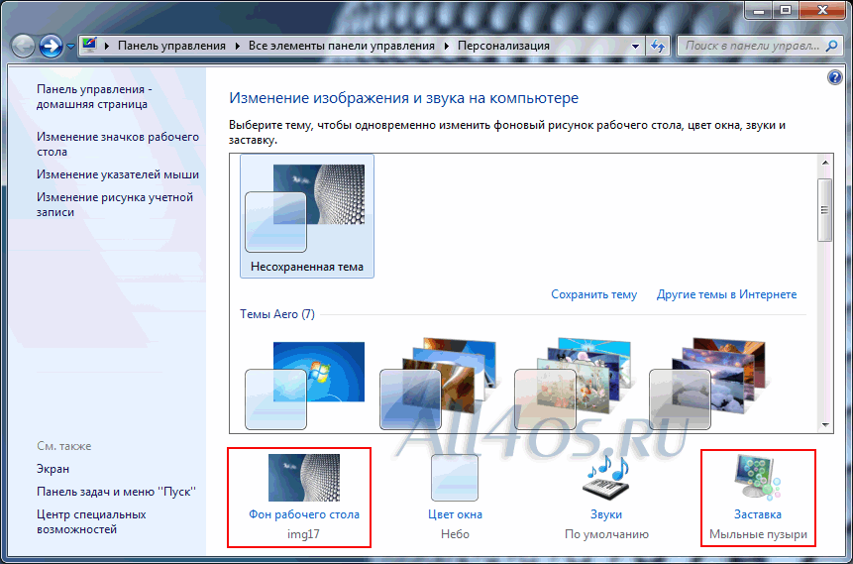Click 'Другие темы в Интернете' link
Image resolution: width=853 pixels, height=564 pixels.
coord(726,294)
